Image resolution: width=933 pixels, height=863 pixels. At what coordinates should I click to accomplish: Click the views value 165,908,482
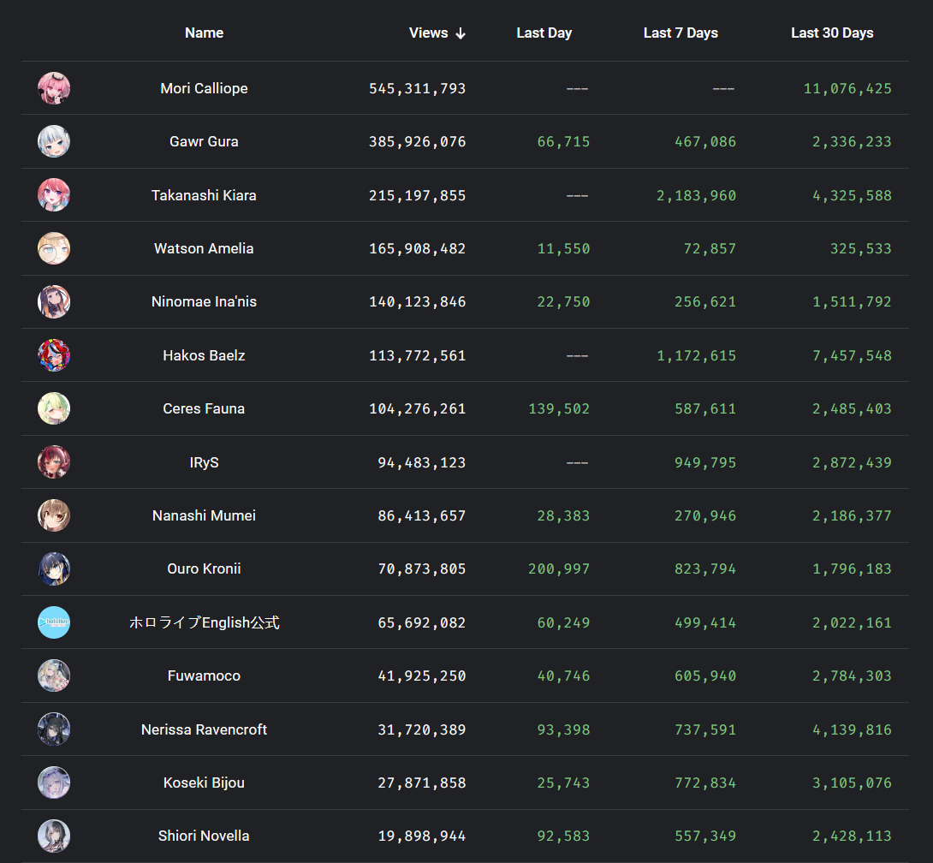[417, 249]
